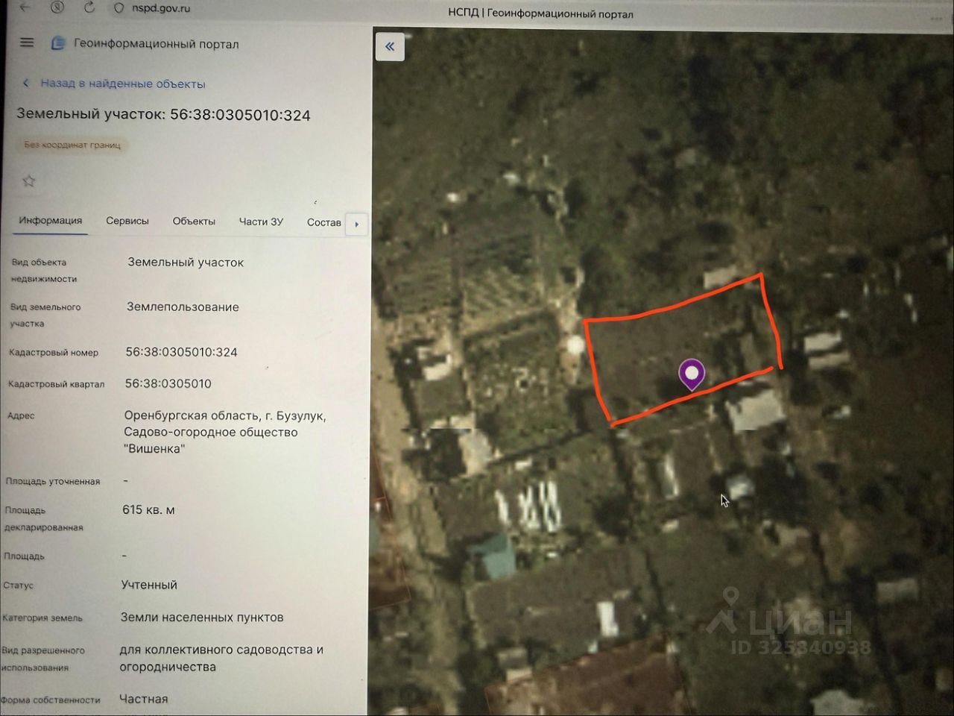Click the permitted use value 'для коллективного садоводства'
This screenshot has width=954, height=716.
(x=221, y=650)
